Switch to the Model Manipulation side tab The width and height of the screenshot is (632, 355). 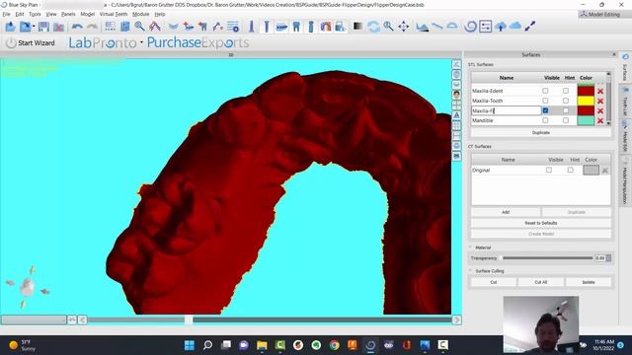624,183
